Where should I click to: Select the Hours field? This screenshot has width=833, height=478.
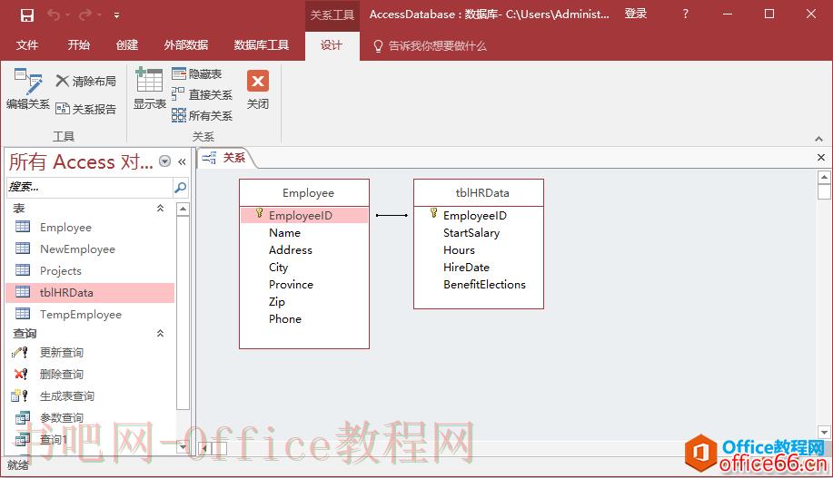pos(459,249)
